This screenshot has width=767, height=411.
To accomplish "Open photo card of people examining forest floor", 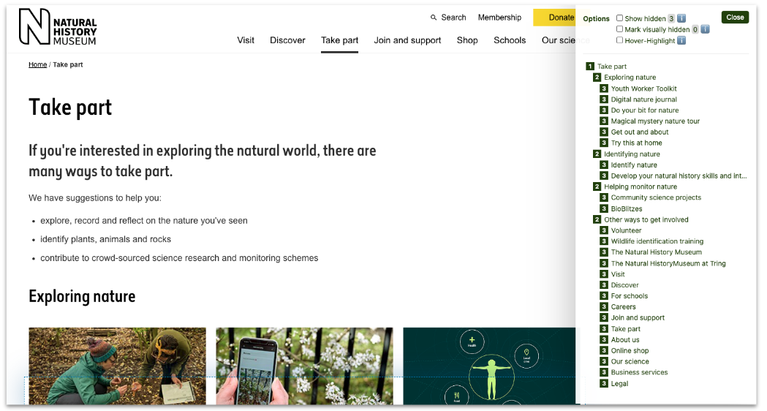I will coord(118,366).
